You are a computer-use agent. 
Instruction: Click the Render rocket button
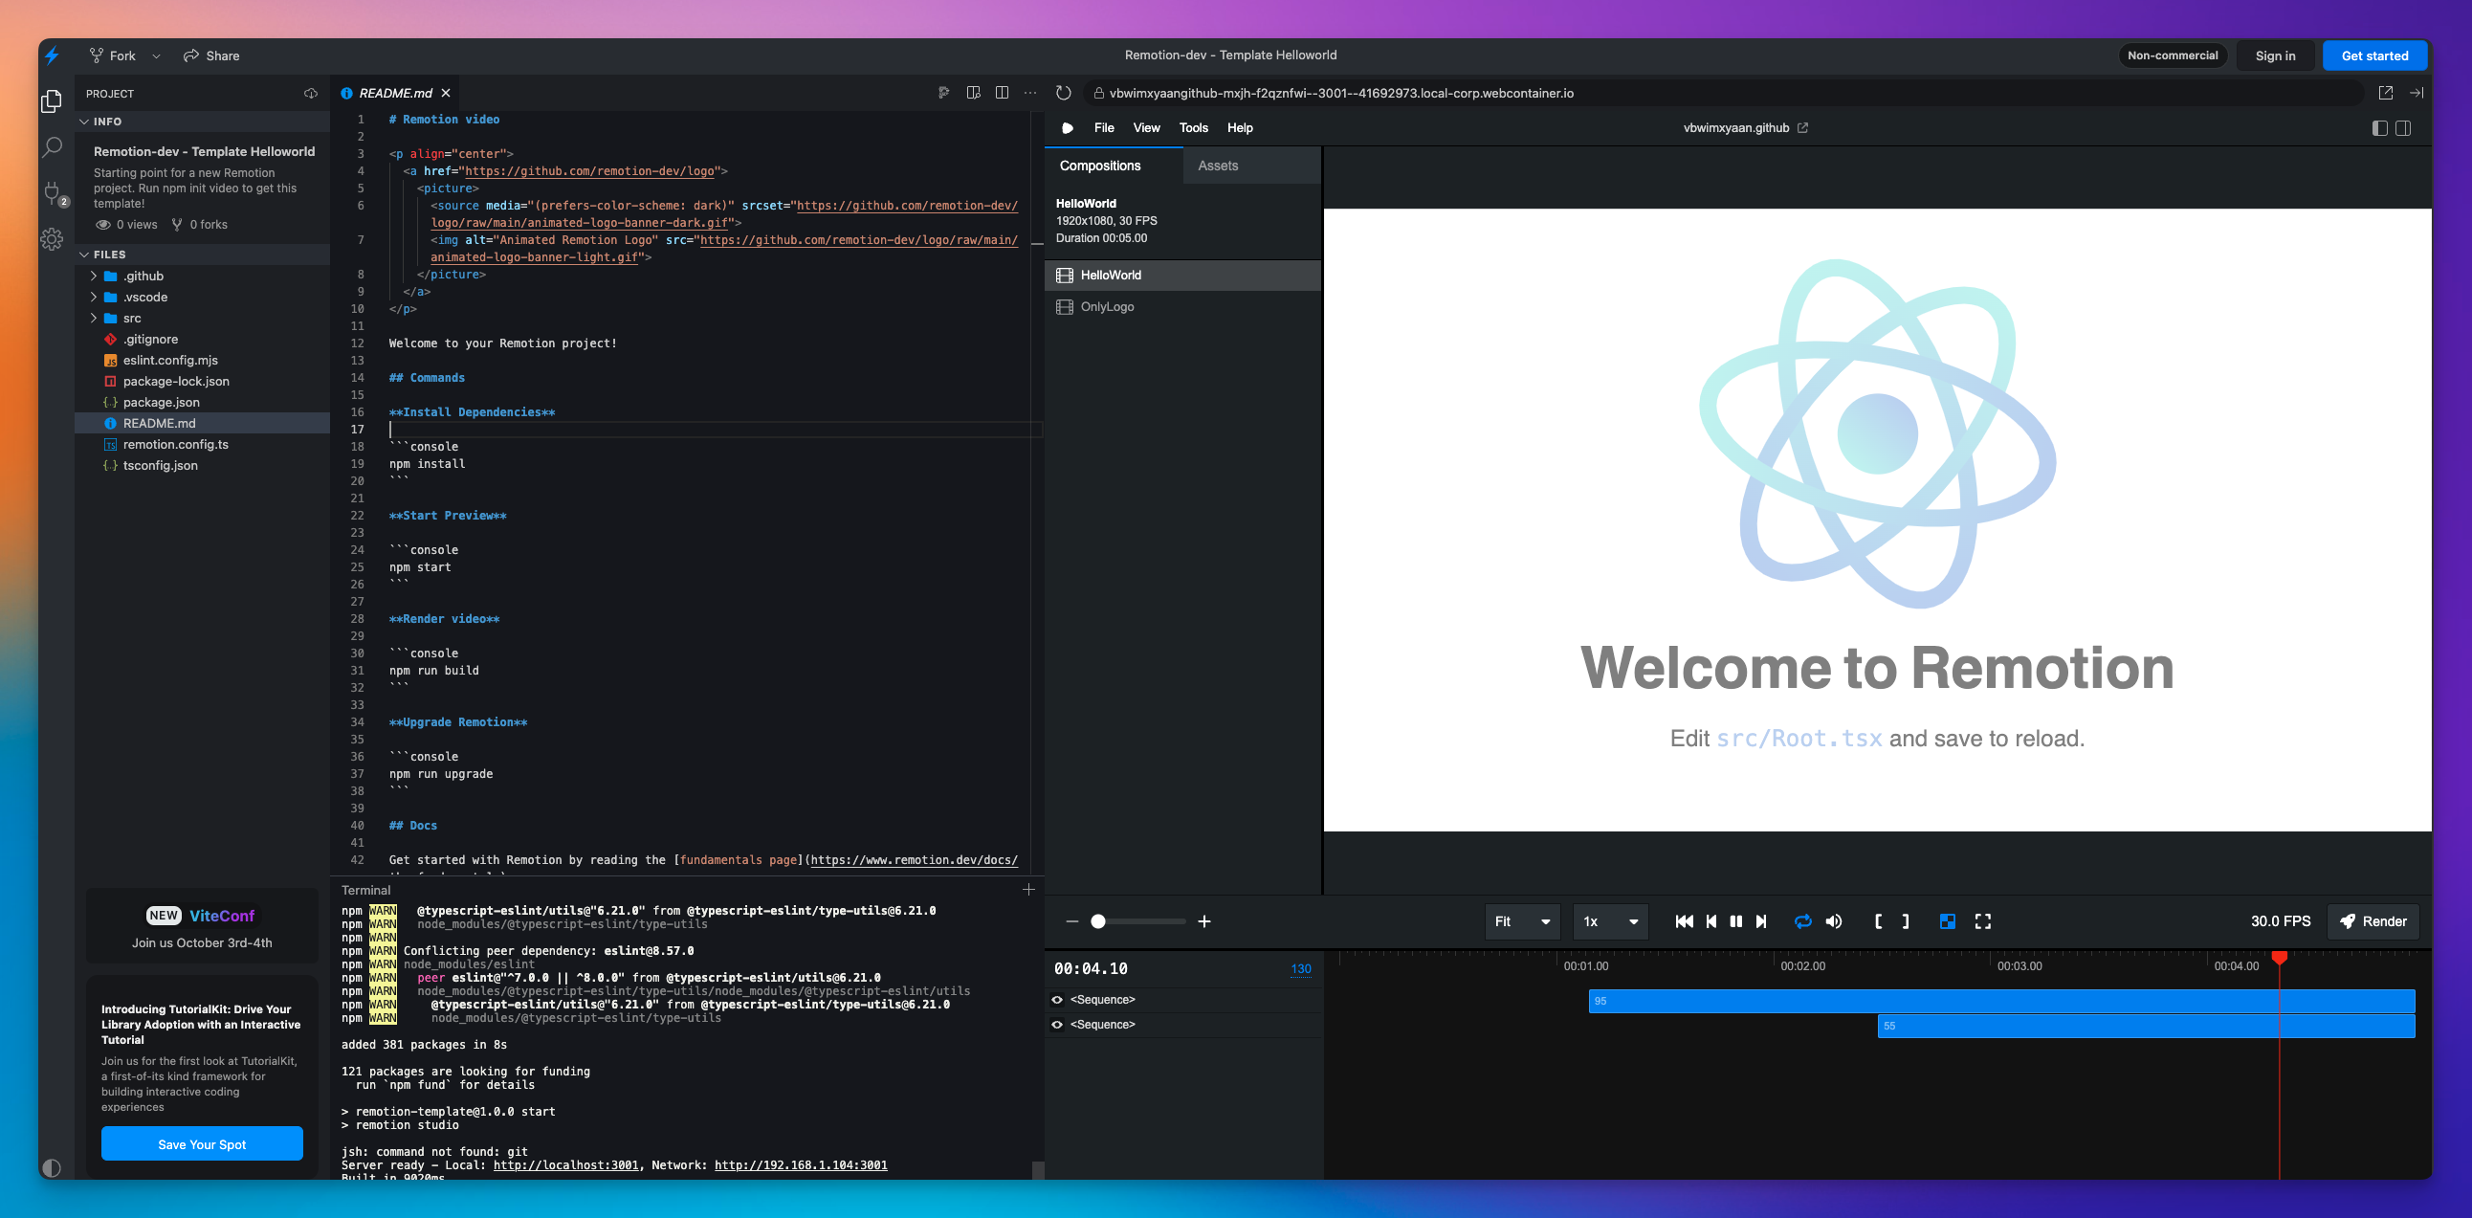(2373, 921)
